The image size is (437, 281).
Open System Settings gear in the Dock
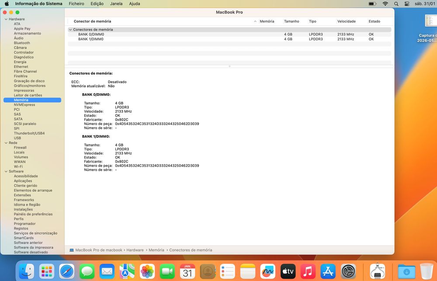348,271
